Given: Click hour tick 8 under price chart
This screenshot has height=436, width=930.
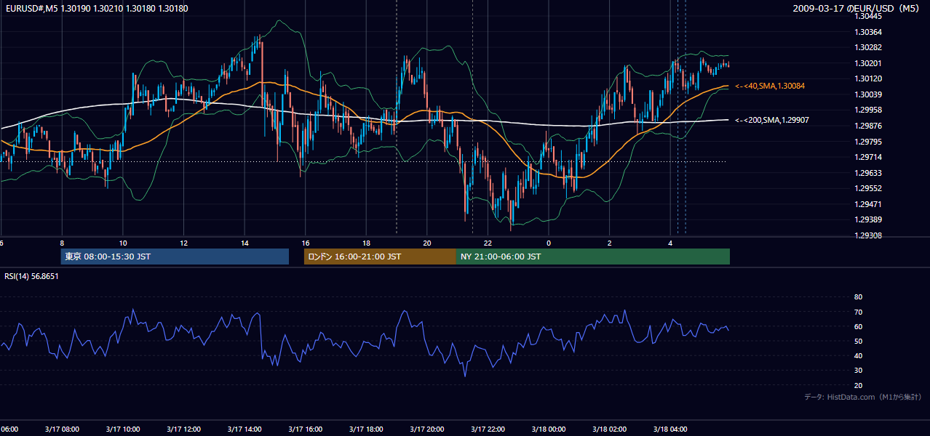Looking at the screenshot, I should 62,243.
